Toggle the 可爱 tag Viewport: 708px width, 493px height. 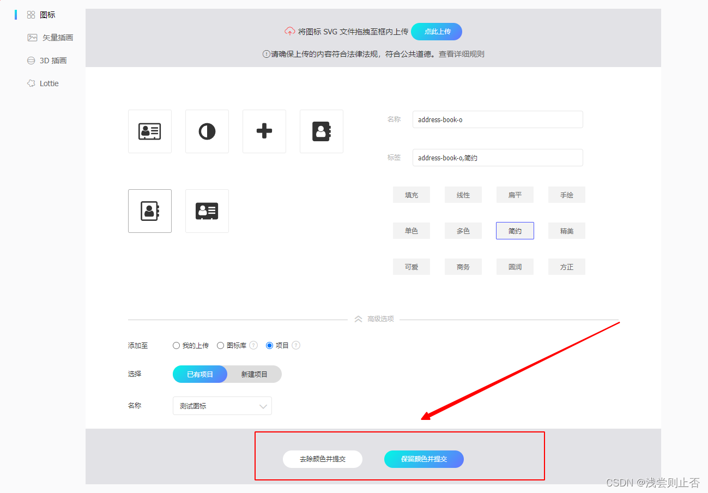(412, 267)
